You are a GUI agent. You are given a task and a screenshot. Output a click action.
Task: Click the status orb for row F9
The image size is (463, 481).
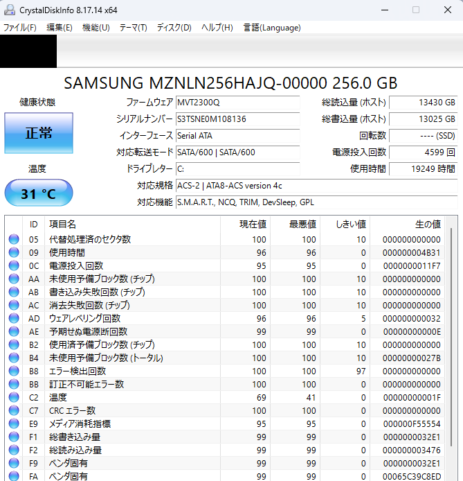pos(14,464)
